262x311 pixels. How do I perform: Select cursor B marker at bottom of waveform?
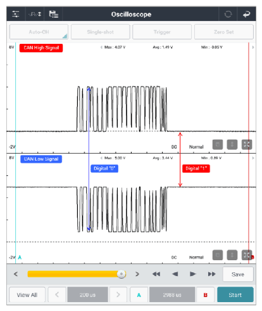(253, 257)
